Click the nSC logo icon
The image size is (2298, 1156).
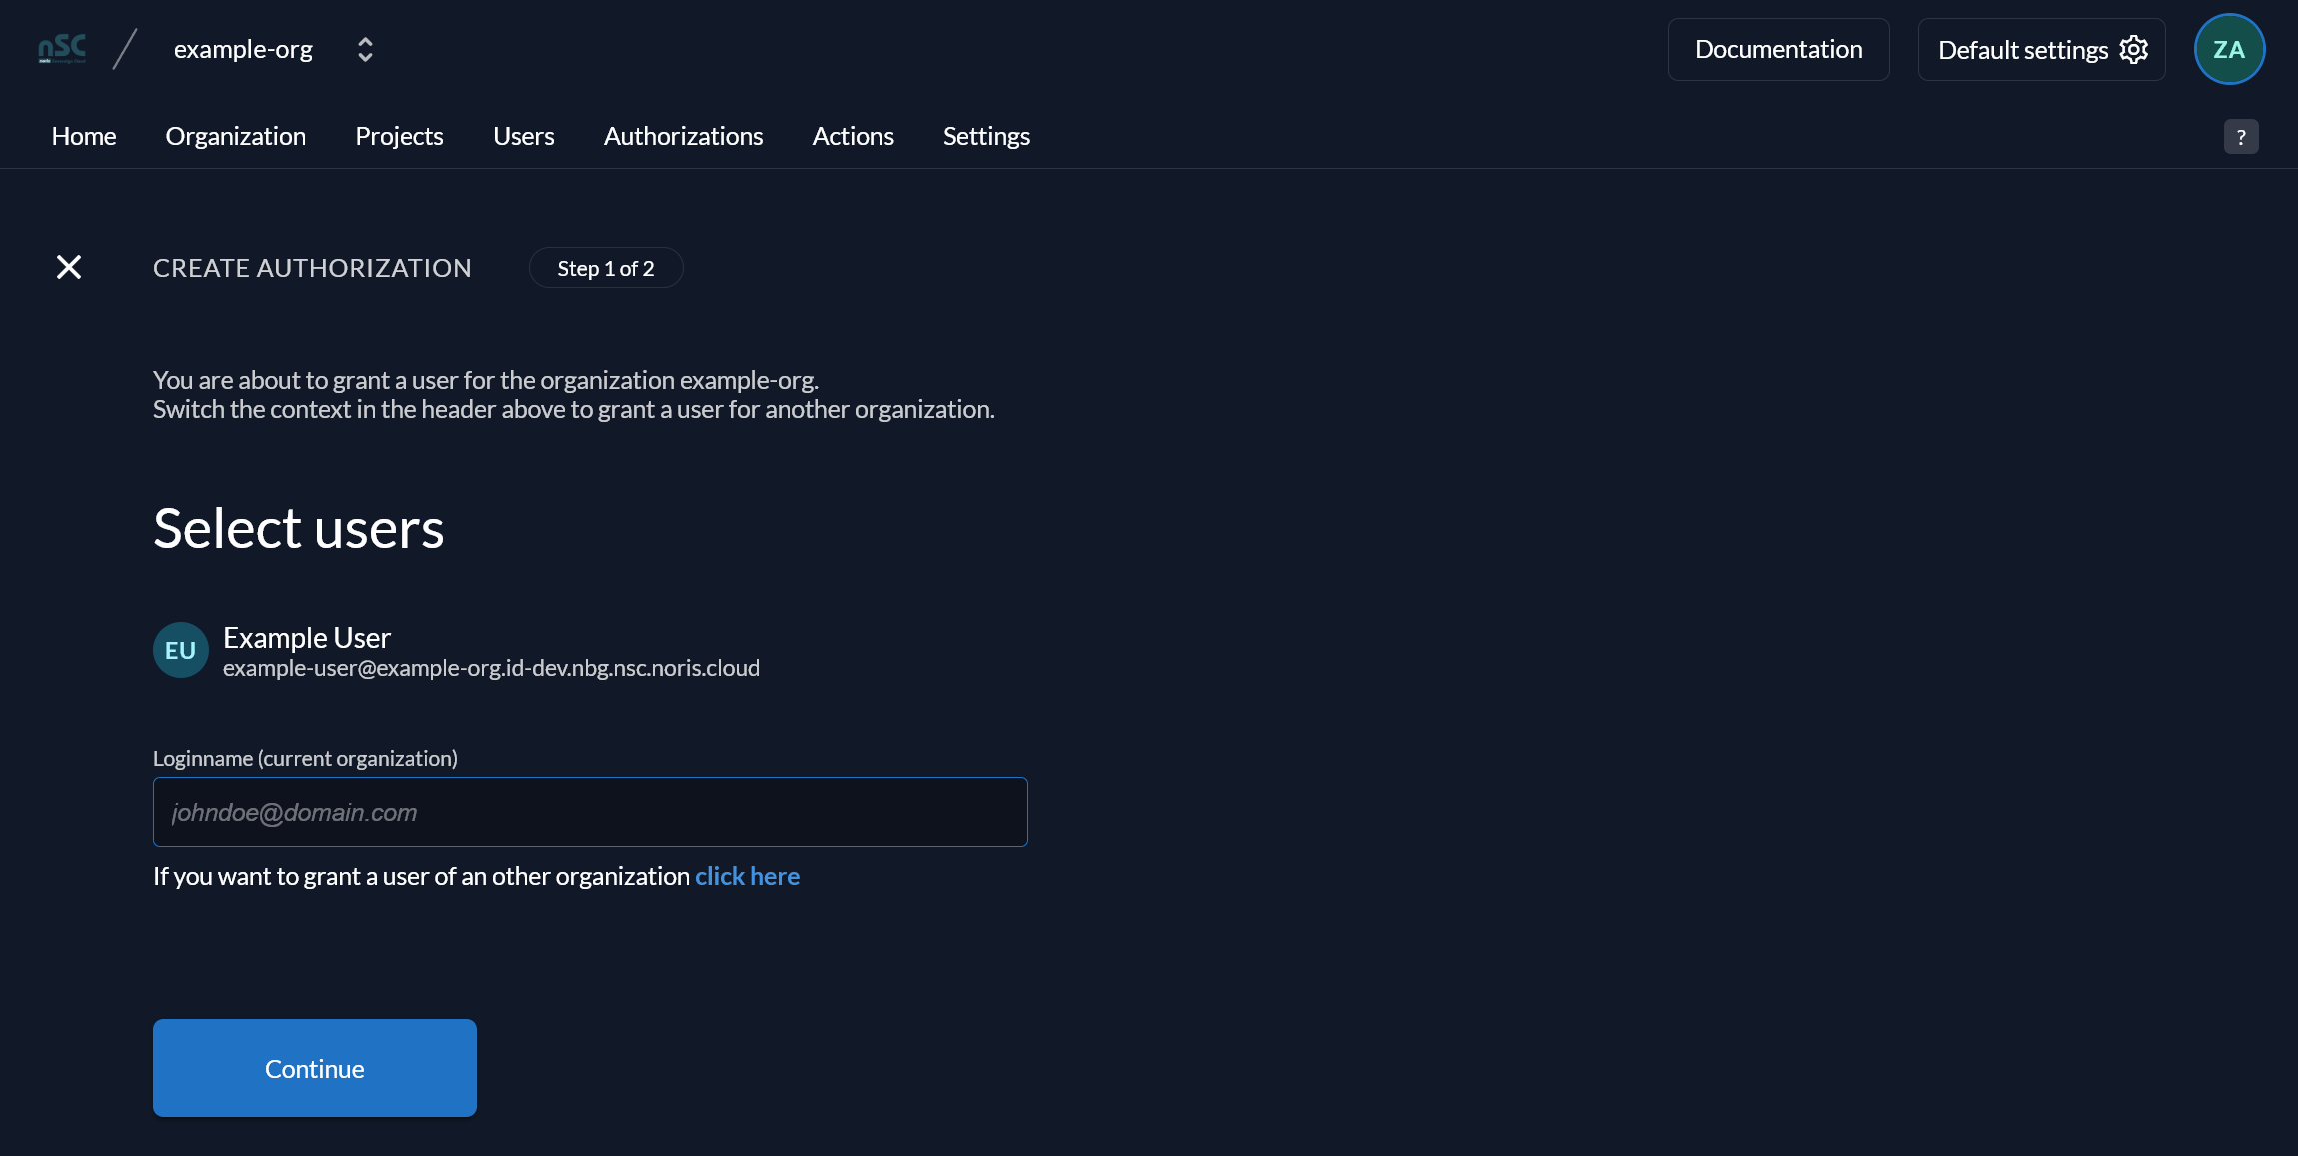point(62,49)
